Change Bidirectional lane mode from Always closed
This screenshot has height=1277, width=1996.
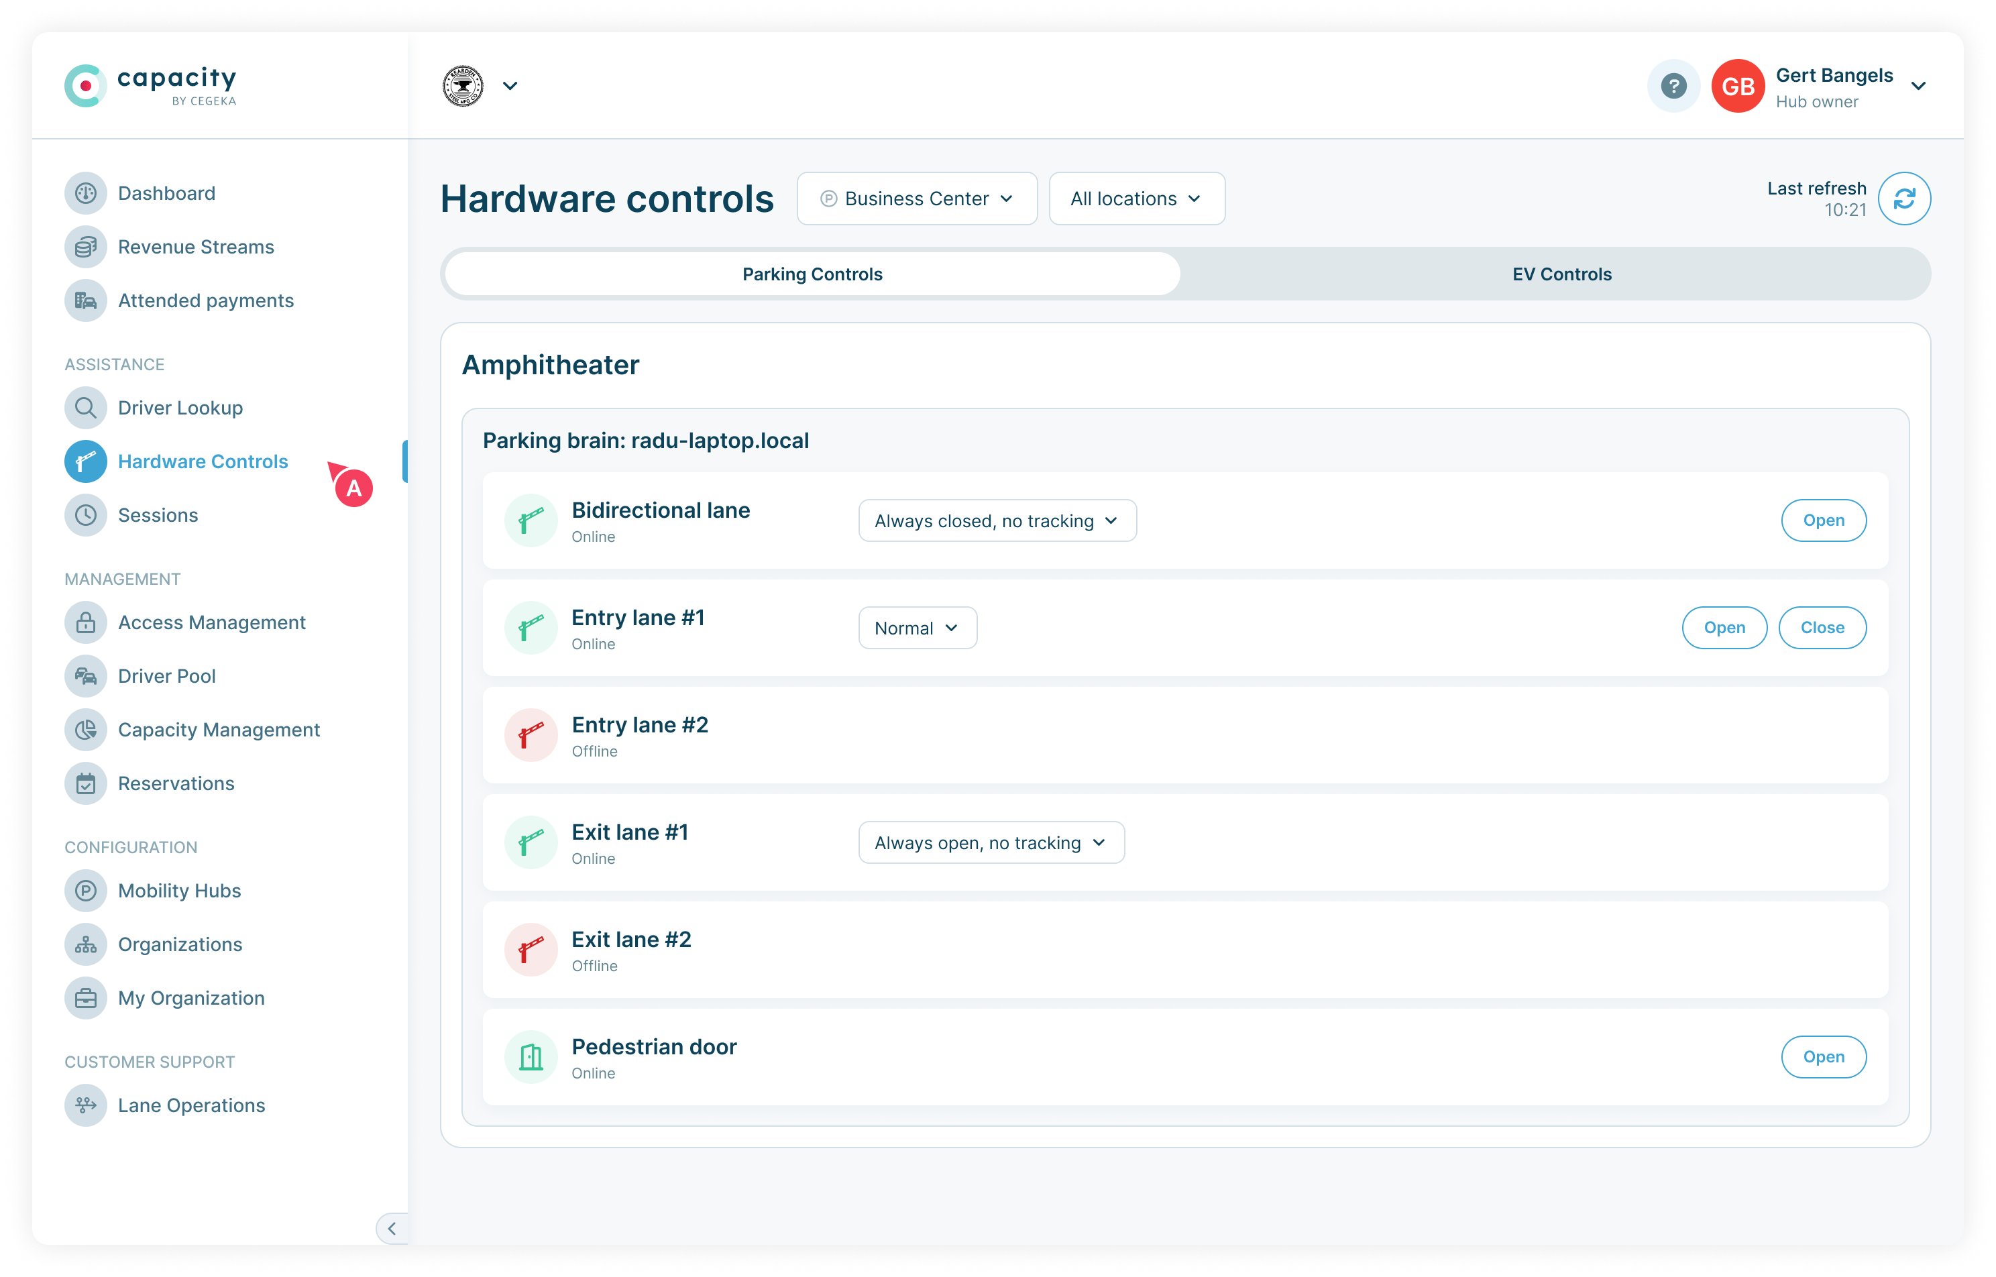(x=997, y=520)
